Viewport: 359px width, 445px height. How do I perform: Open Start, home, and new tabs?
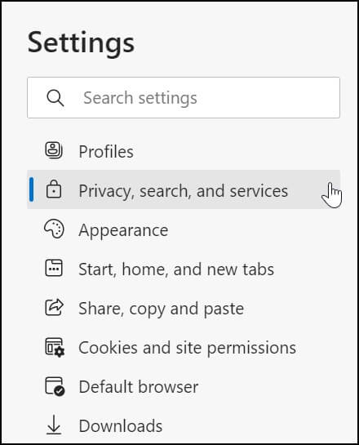click(x=184, y=268)
